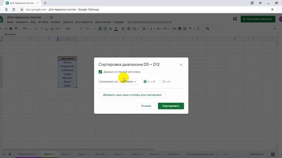Toggle Strikethrough formatting
Viewport: 282px width, 158px height.
[x=111, y=29]
